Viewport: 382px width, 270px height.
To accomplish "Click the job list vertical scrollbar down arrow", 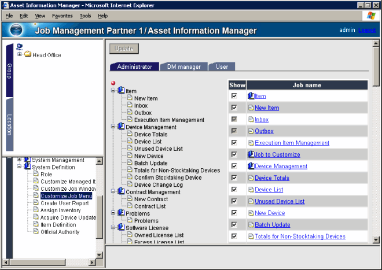I will point(376,239).
